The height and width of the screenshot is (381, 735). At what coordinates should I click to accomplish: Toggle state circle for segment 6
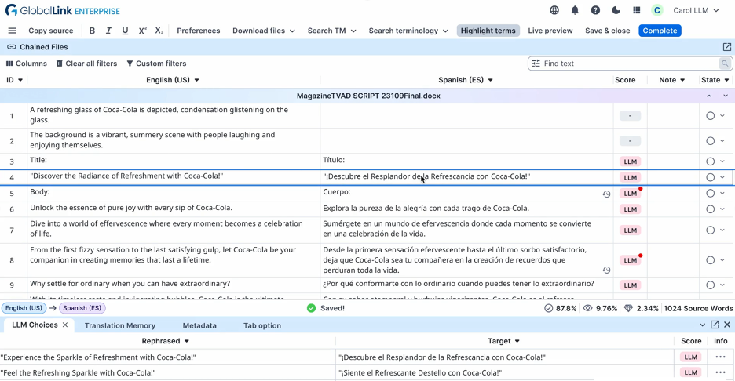710,209
